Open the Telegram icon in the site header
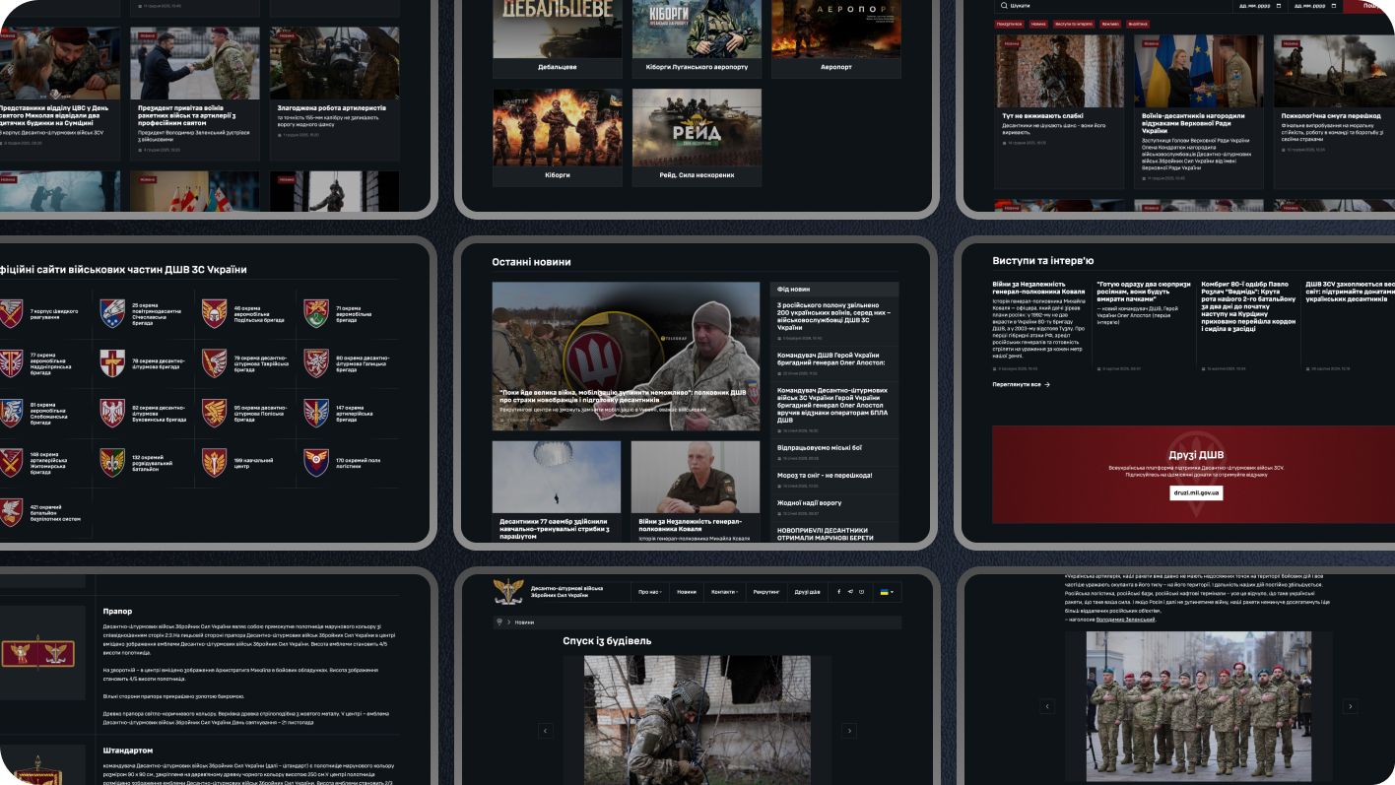This screenshot has width=1395, height=785. click(x=850, y=592)
